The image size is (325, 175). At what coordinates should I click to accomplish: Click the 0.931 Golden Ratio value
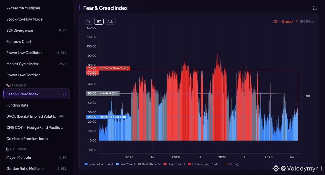pyautogui.click(x=62, y=169)
